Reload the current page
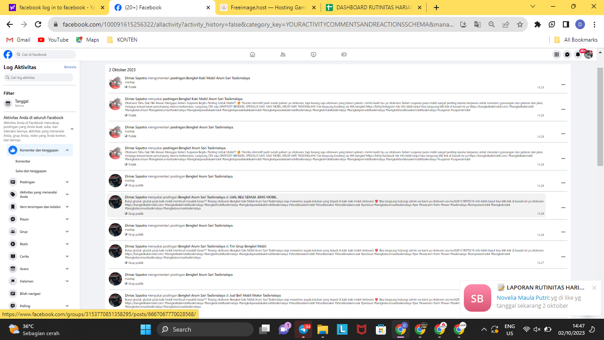 pos(38,24)
